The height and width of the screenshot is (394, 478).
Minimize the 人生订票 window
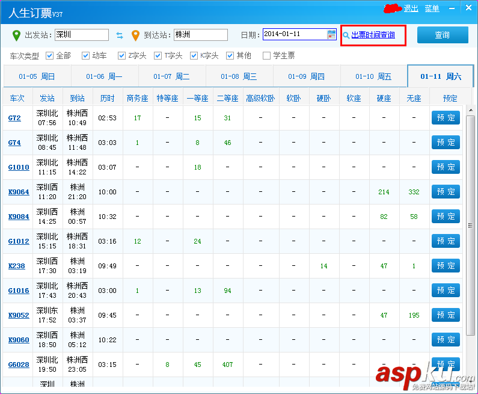point(452,8)
